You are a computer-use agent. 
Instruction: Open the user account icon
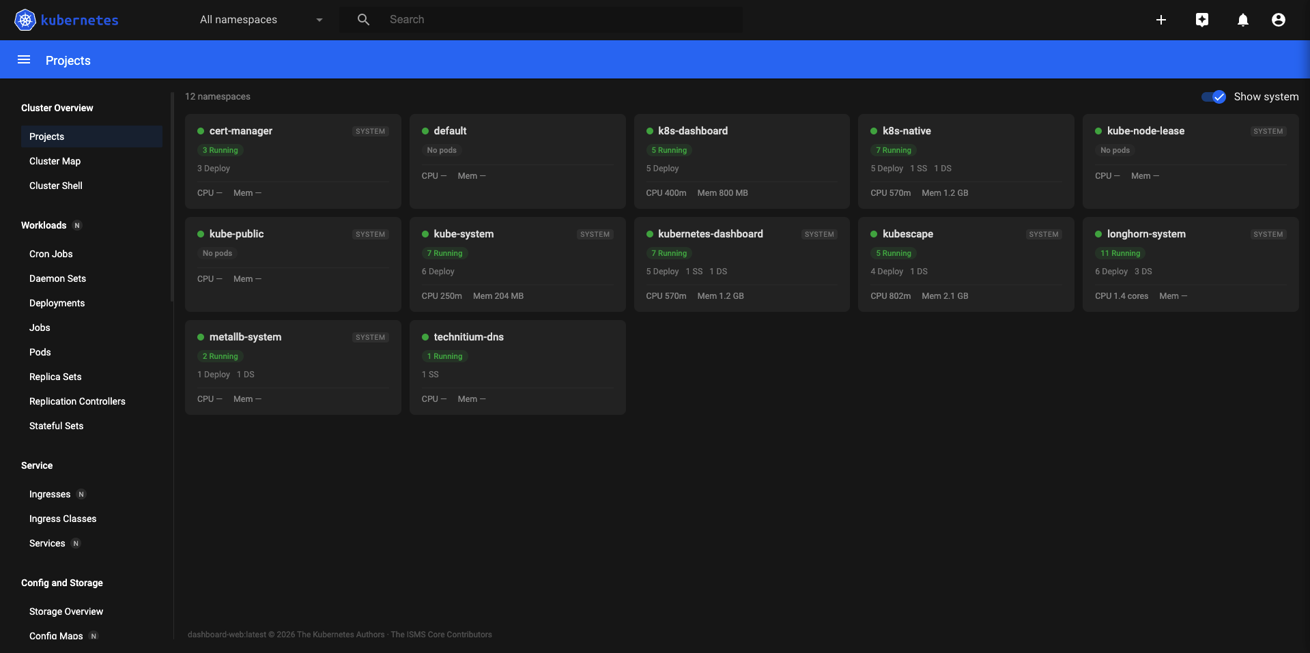(1279, 20)
